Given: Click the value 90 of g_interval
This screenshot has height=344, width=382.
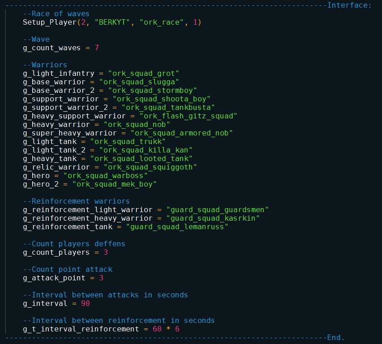Looking at the screenshot, I should coord(86,304).
